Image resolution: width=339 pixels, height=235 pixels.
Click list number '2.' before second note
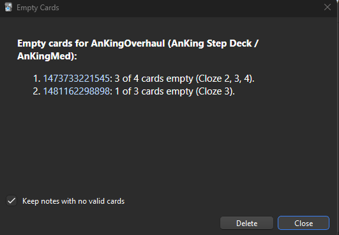tap(36, 91)
